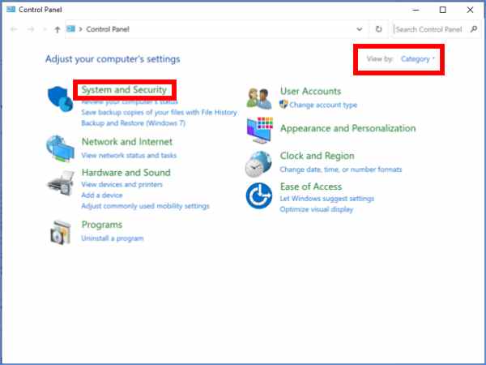Click Add a device link
This screenshot has height=365, width=486.
(102, 195)
